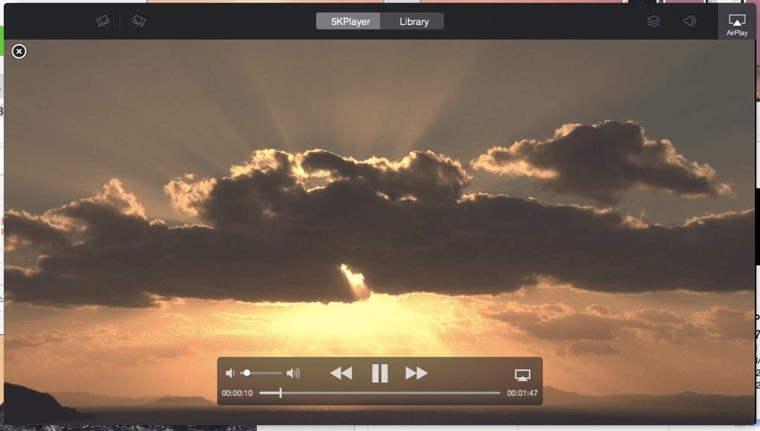Switch to the Library tab
This screenshot has height=431, width=760.
pyautogui.click(x=414, y=21)
